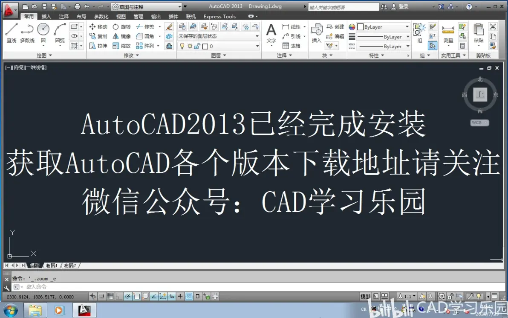Viewport: 508px width, 318px height.
Task: Expand the 图层 layers panel
Action: [x=219, y=55]
